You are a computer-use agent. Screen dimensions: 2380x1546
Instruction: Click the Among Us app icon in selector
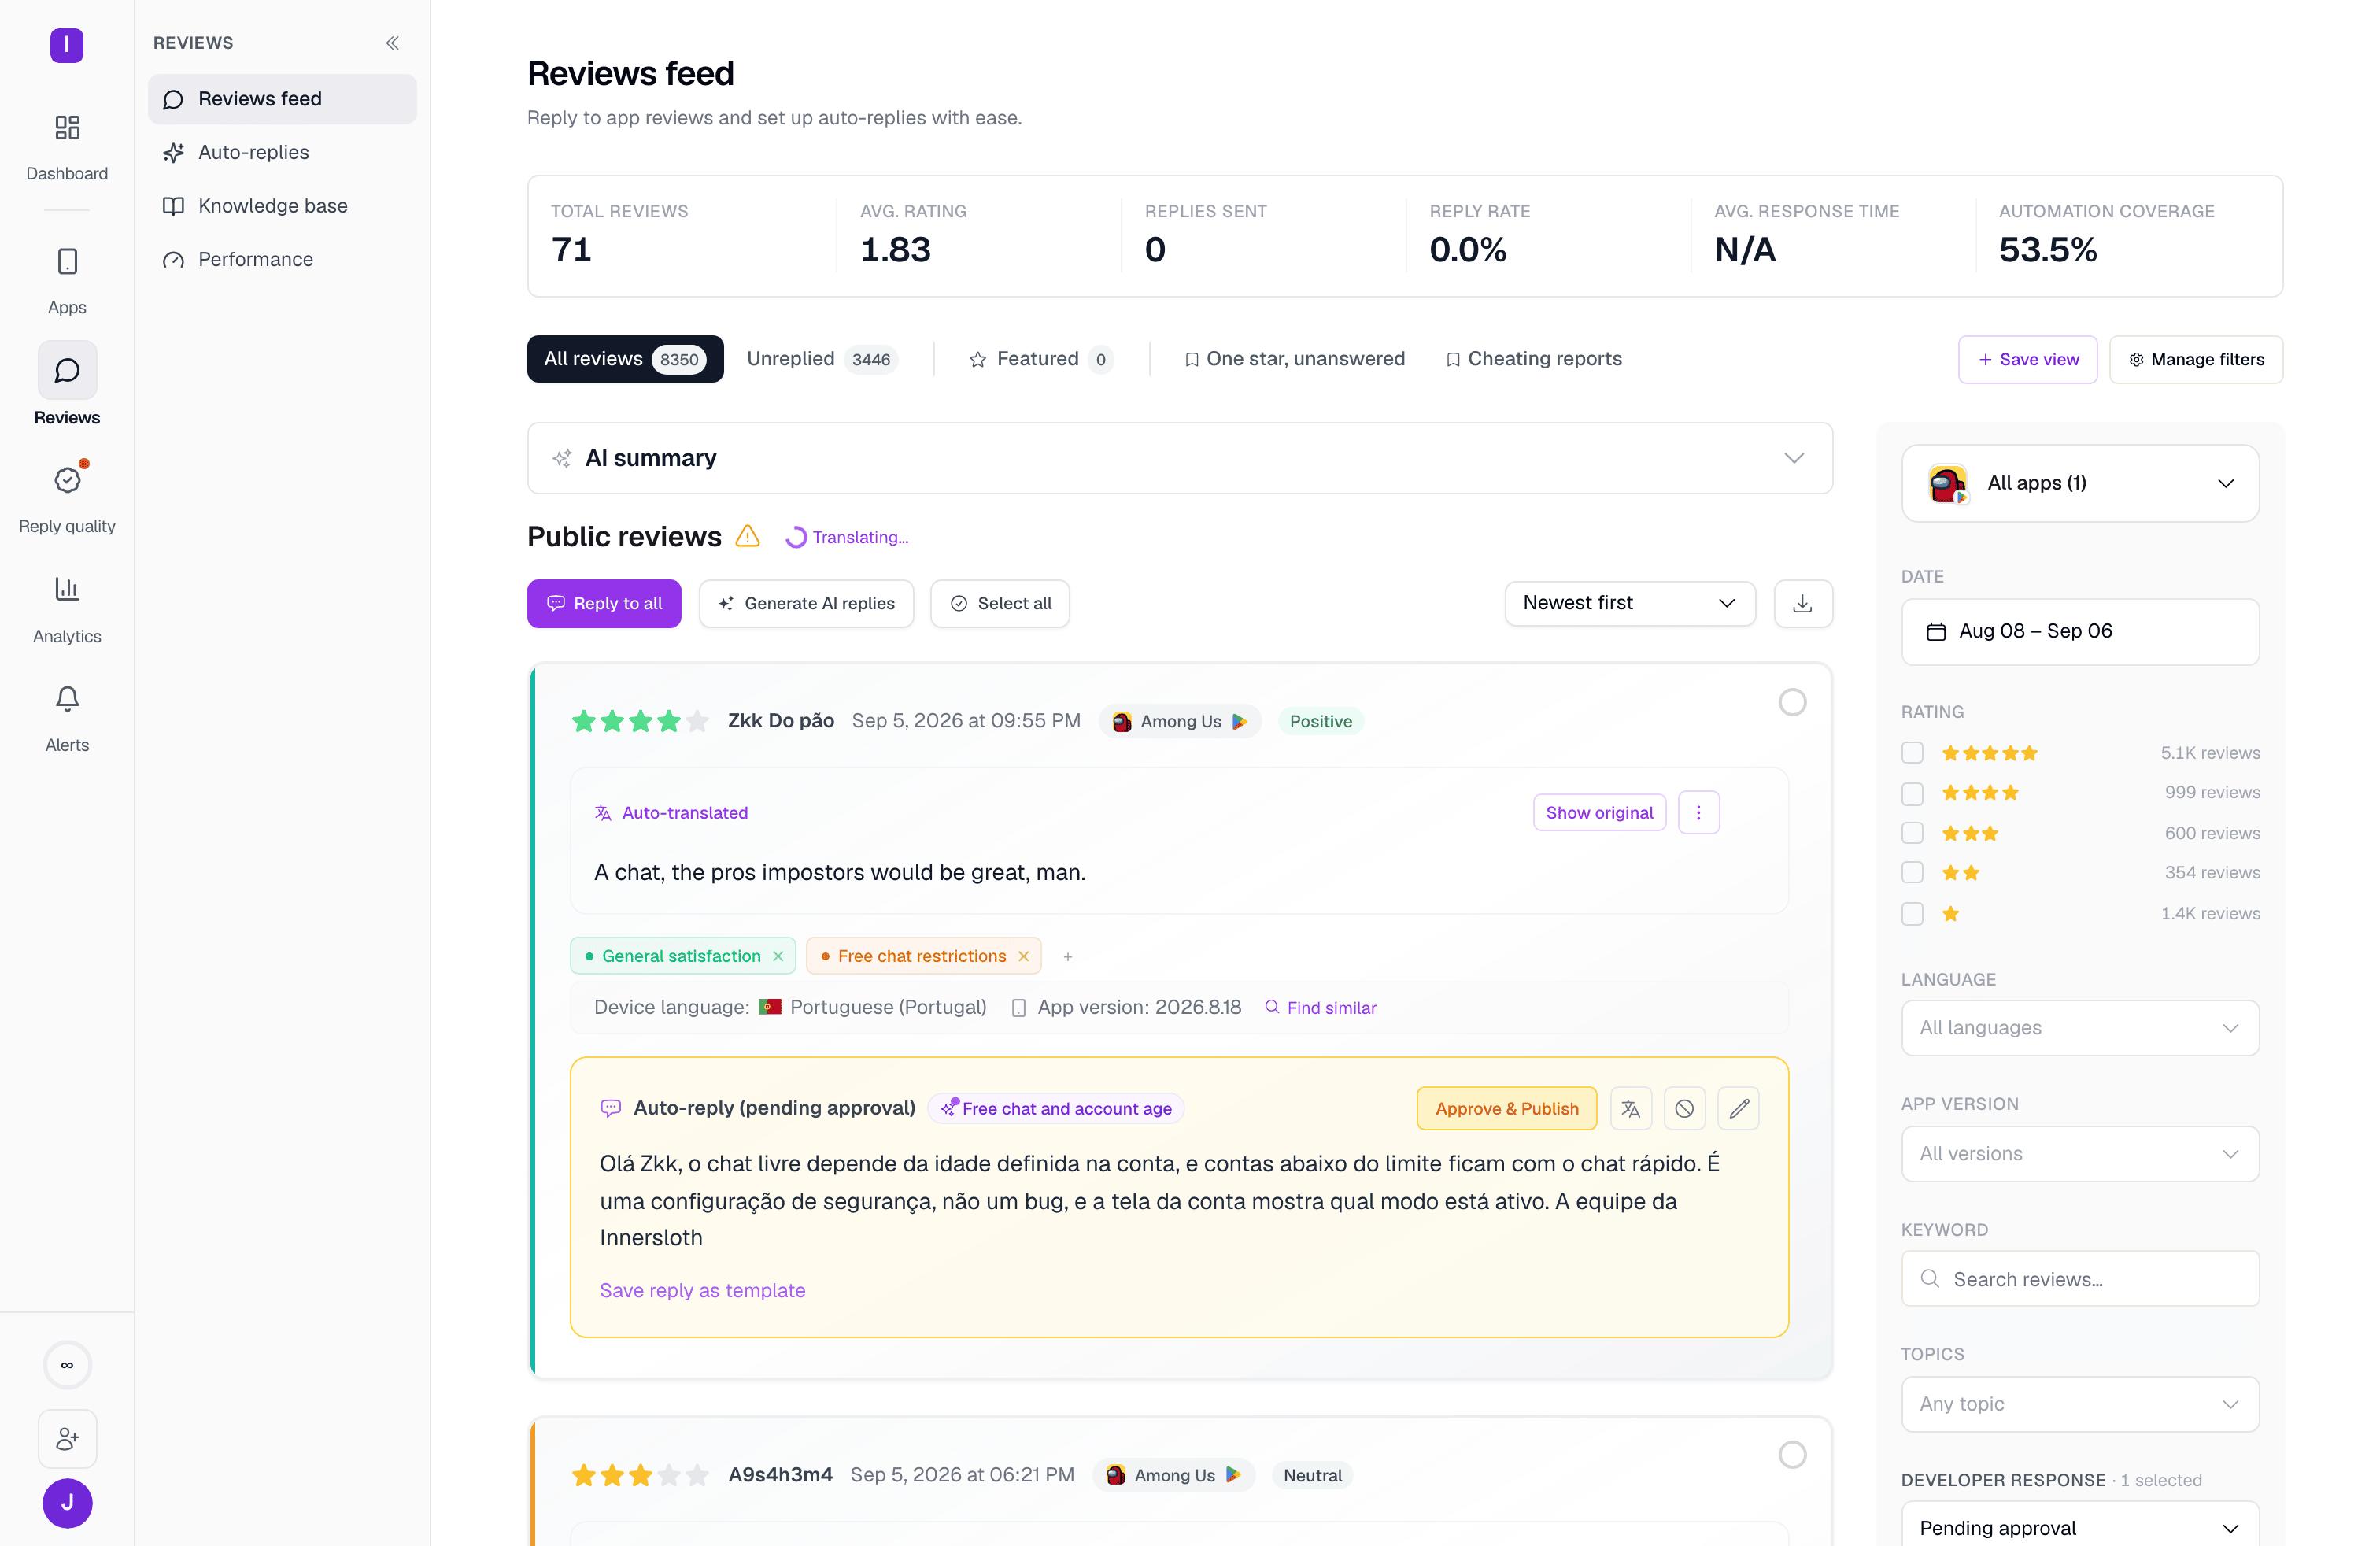coord(1947,484)
